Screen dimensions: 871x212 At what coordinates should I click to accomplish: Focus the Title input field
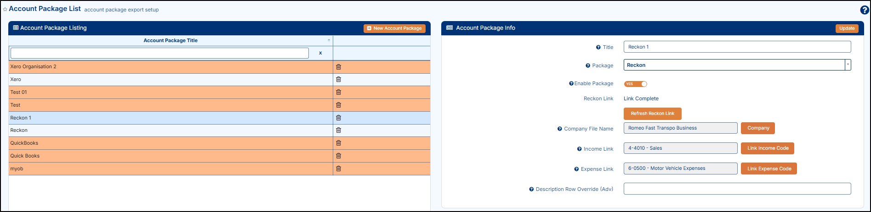[737, 47]
